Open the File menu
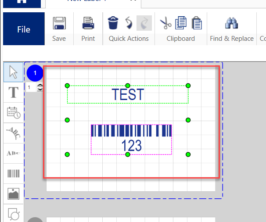266x222 pixels. 24,29
